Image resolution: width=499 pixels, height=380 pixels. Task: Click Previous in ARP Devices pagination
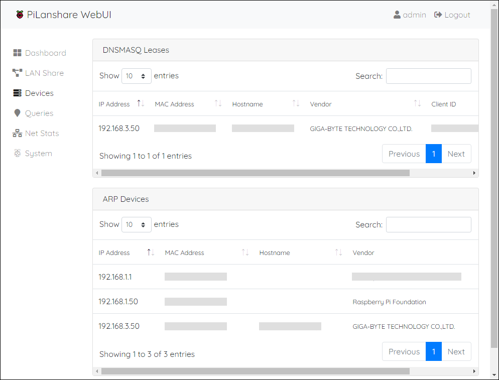404,351
